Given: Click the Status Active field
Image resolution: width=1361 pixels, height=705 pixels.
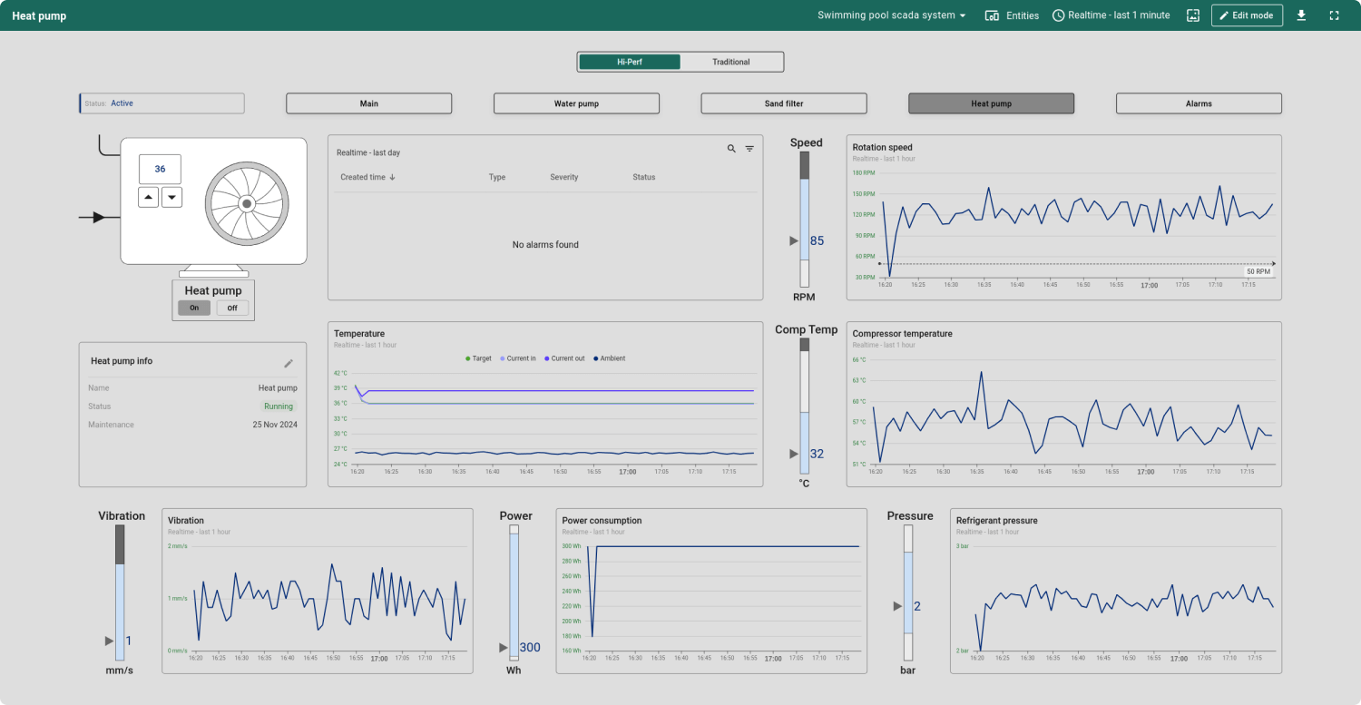Looking at the screenshot, I should pyautogui.click(x=162, y=103).
